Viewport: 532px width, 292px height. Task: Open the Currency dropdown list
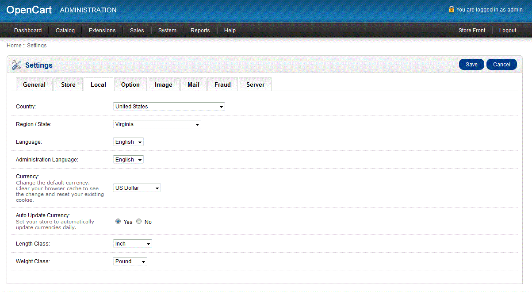[x=137, y=188]
